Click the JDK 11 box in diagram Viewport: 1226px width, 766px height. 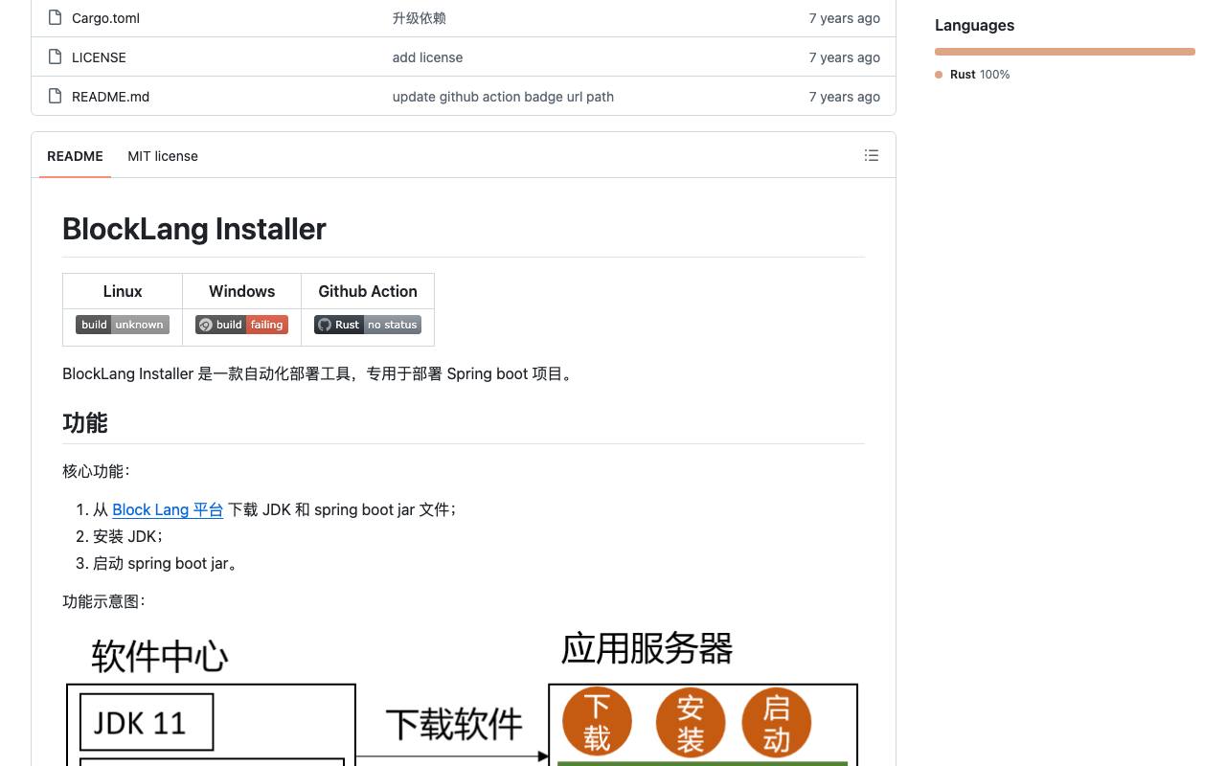pyautogui.click(x=146, y=722)
